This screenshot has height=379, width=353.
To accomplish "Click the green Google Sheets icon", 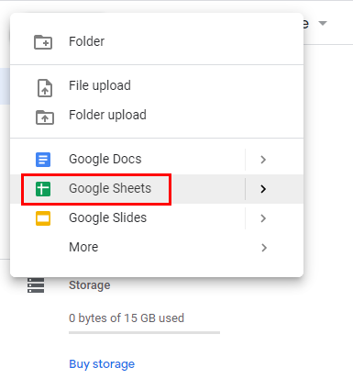I will click(43, 189).
